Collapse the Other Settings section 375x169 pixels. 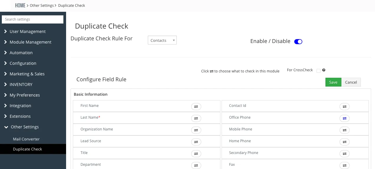pyautogui.click(x=24, y=127)
